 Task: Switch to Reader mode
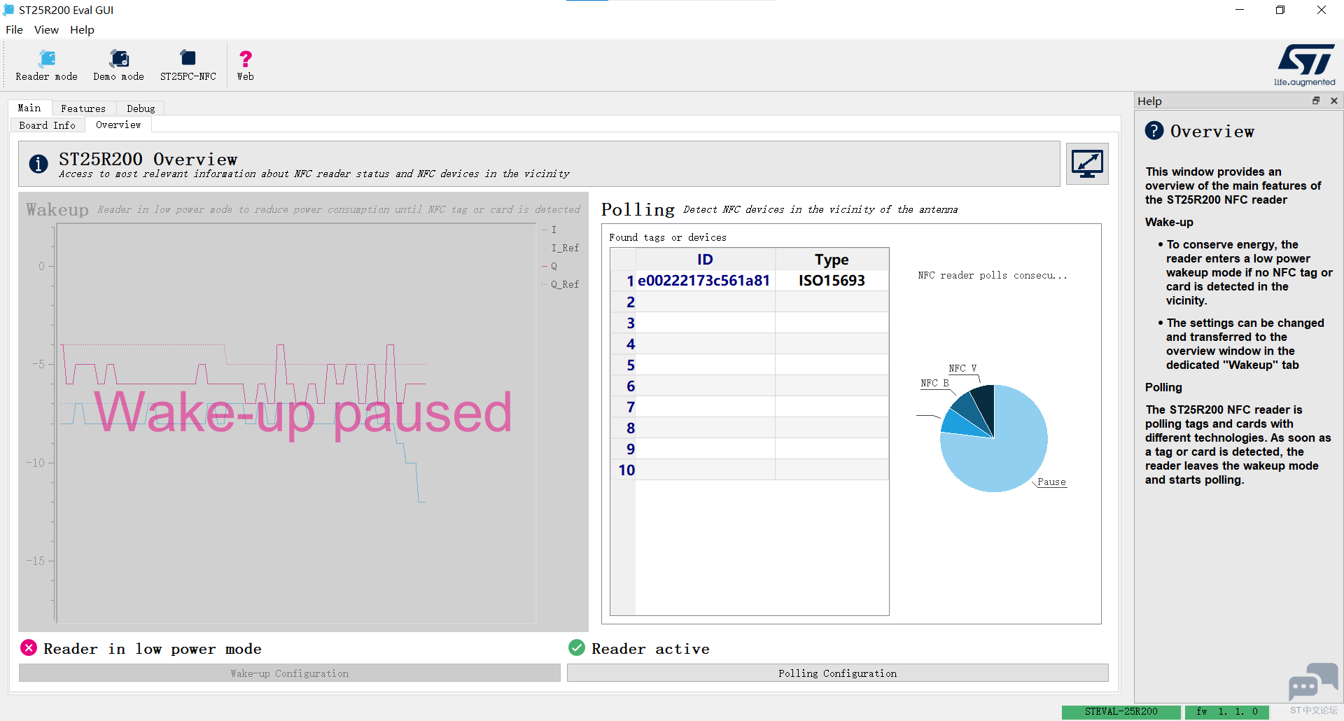46,65
